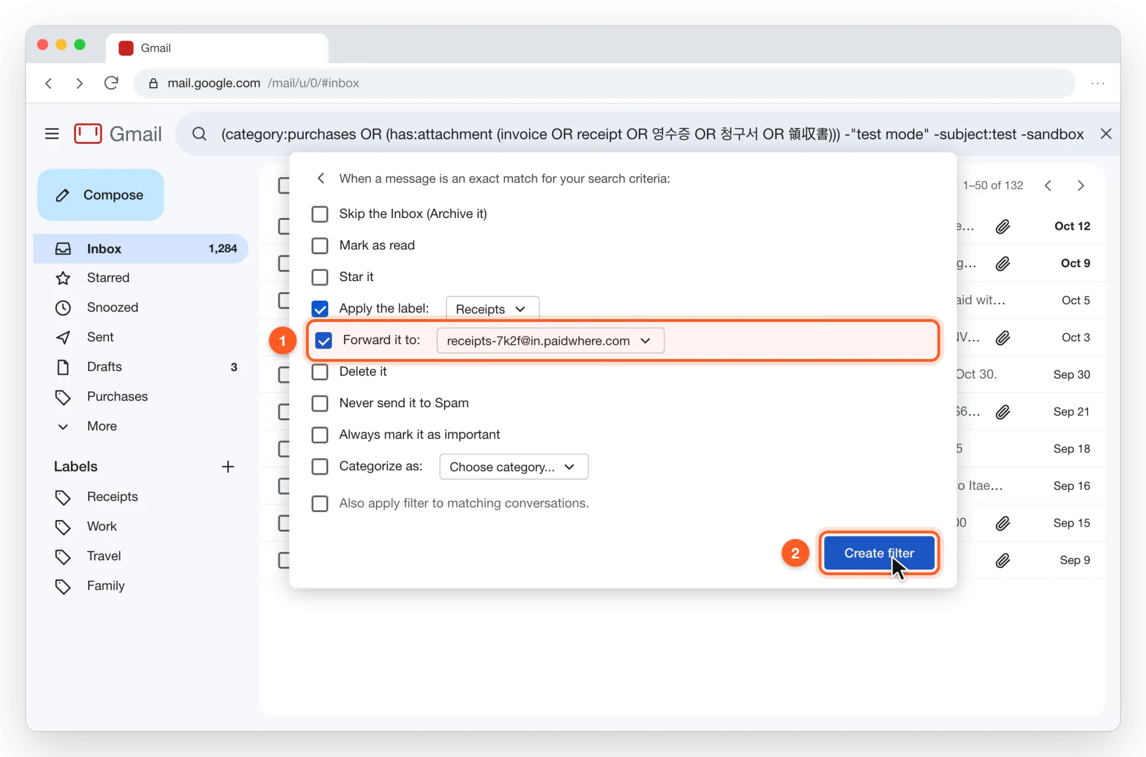Image resolution: width=1146 pixels, height=757 pixels.
Task: Show next page of results arrow
Action: point(1080,185)
